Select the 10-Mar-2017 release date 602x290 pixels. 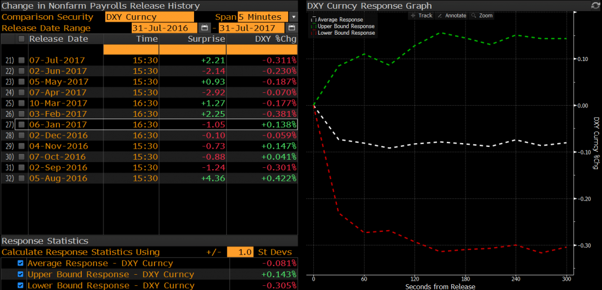point(58,103)
